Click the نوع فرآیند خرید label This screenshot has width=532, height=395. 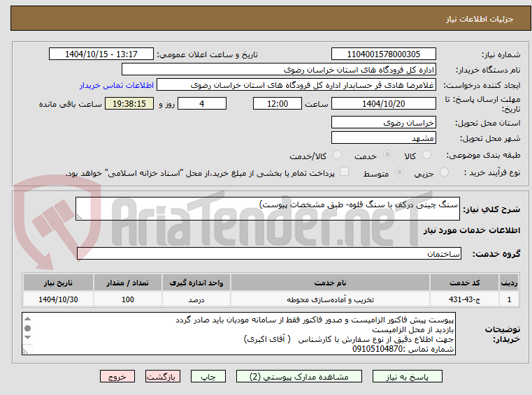pos(492,172)
